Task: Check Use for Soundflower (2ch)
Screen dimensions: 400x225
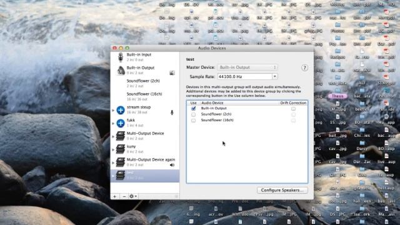Action: point(193,114)
